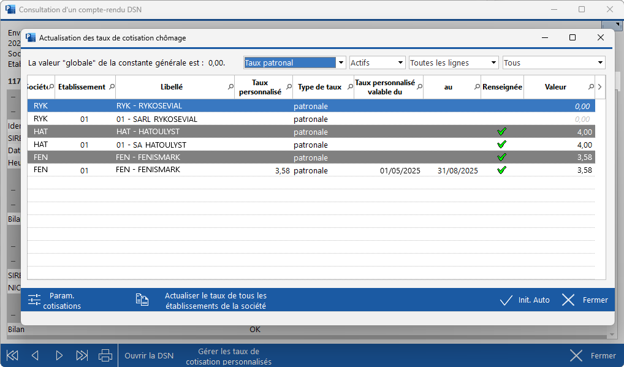
Task: Toggle Renseignée checkmark on 3,58 dated FEN row
Action: pos(501,170)
